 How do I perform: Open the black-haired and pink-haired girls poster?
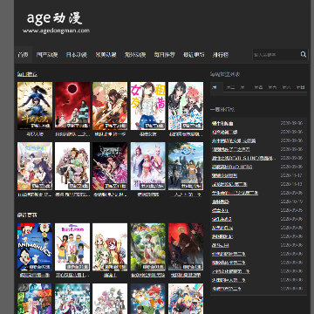pos(186,106)
